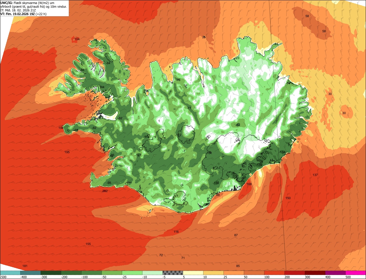This screenshot has height=279, width=366.
Task: Pick the palest green -10 to -5 legend swatch
Action: point(152,273)
